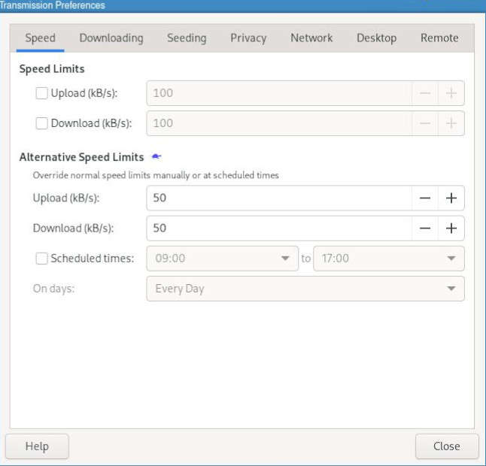Expand the Every Day dropdown
This screenshot has height=466, width=486.
click(x=305, y=289)
